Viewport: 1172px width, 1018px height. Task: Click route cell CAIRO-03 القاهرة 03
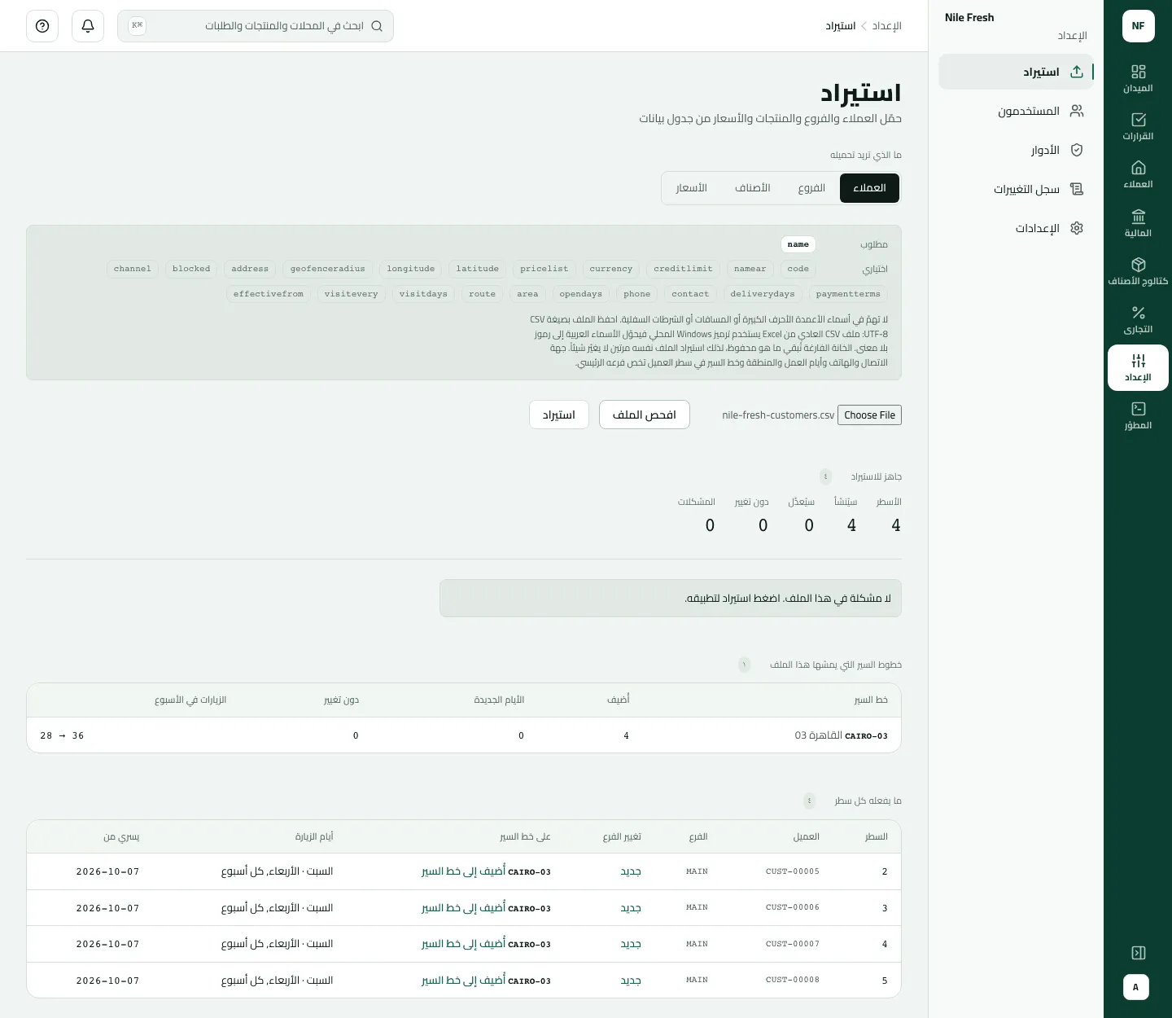pos(841,735)
